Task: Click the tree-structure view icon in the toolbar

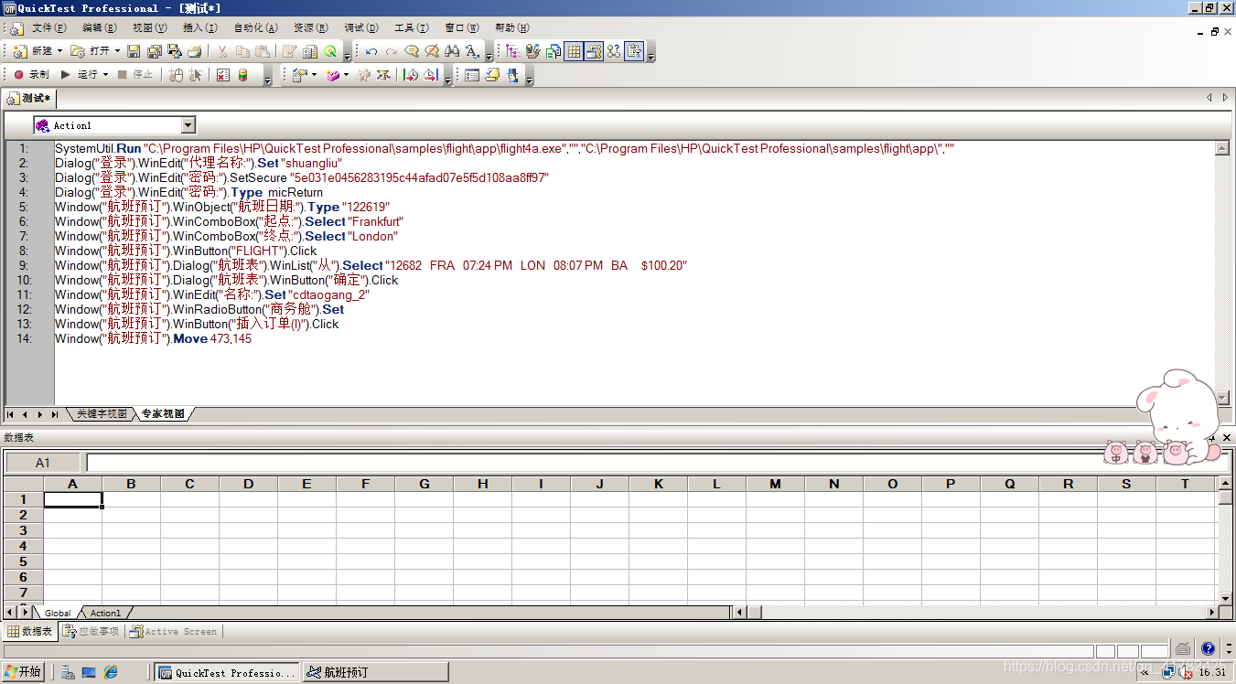Action: pos(512,51)
